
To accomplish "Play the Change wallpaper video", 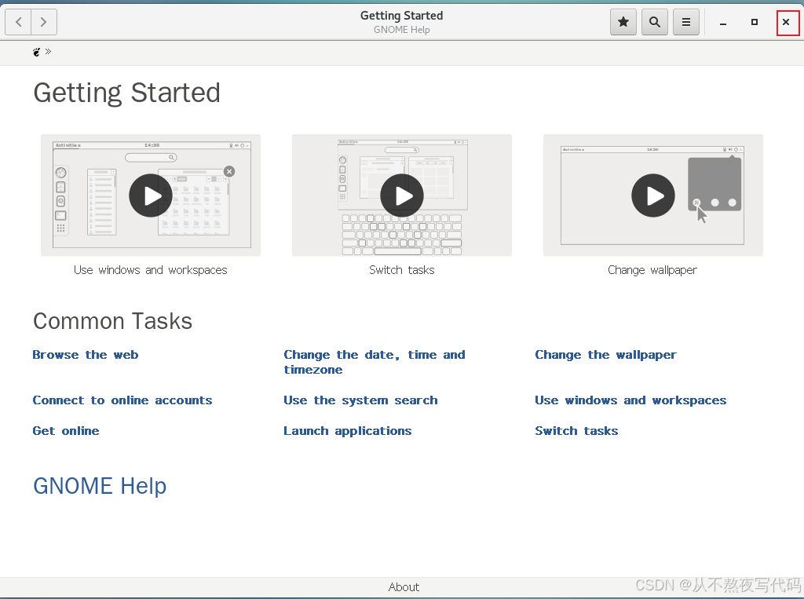I will click(x=652, y=195).
